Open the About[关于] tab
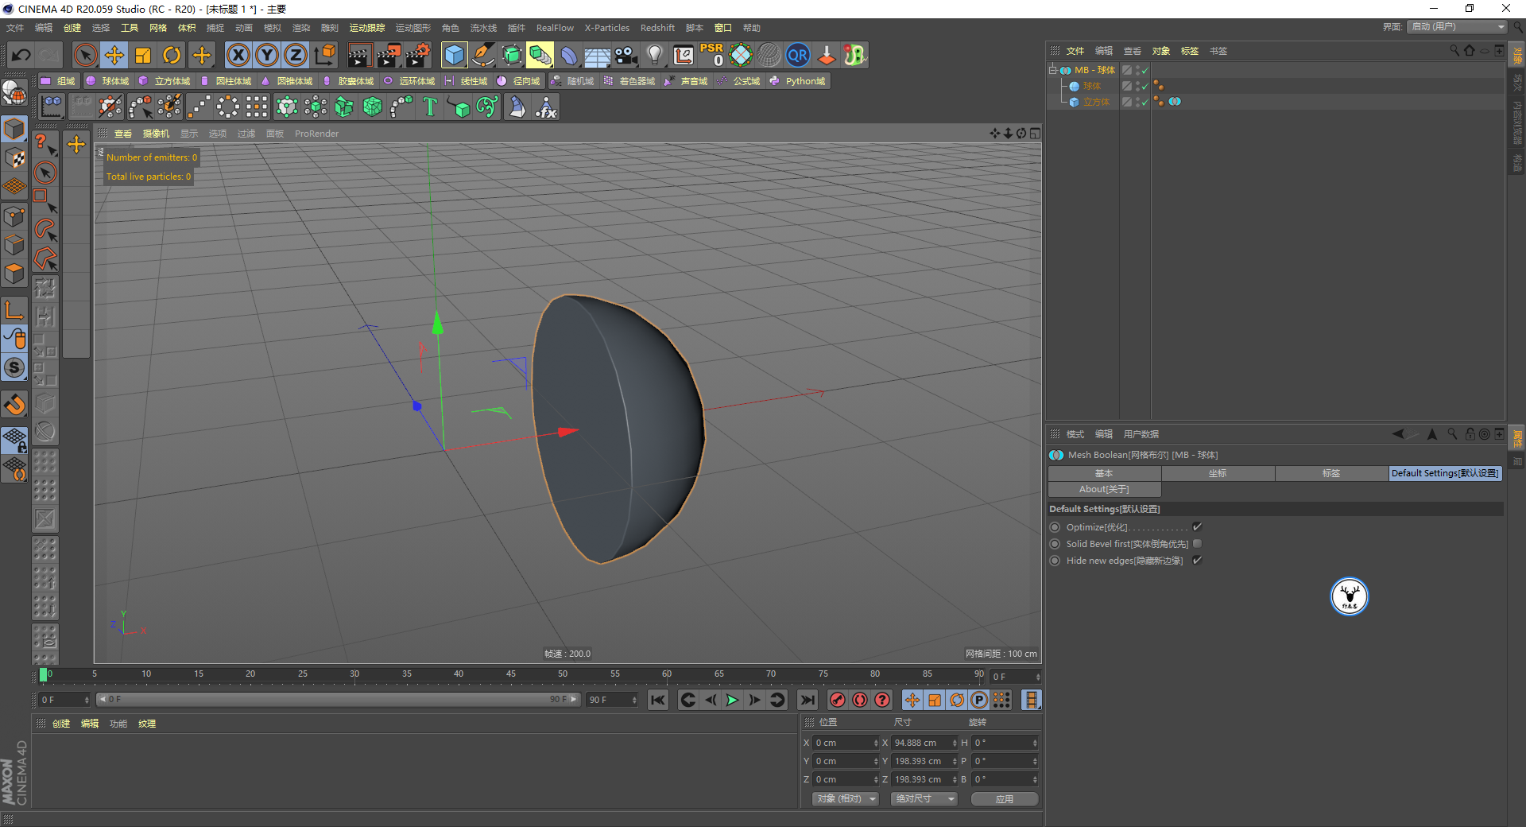 (1104, 489)
